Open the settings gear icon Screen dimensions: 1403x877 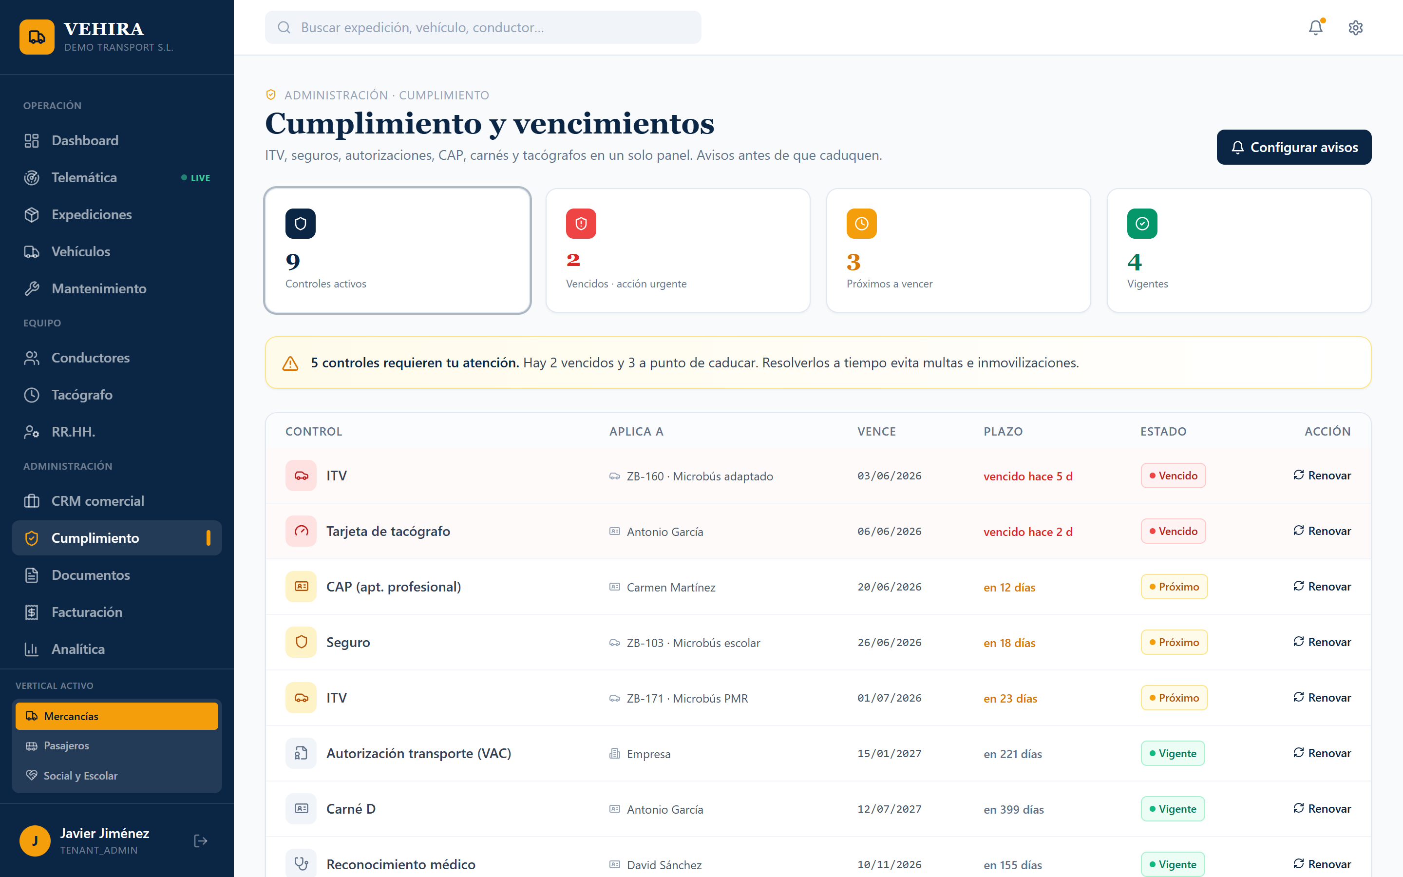tap(1355, 27)
